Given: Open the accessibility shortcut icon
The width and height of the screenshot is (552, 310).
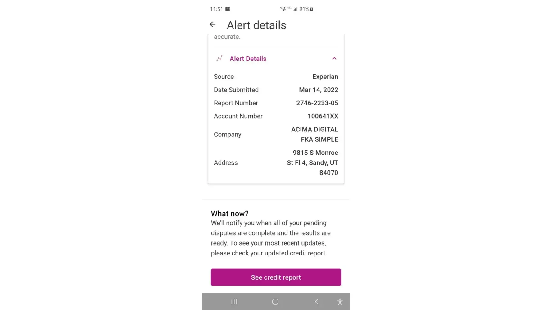Looking at the screenshot, I should coord(340,302).
